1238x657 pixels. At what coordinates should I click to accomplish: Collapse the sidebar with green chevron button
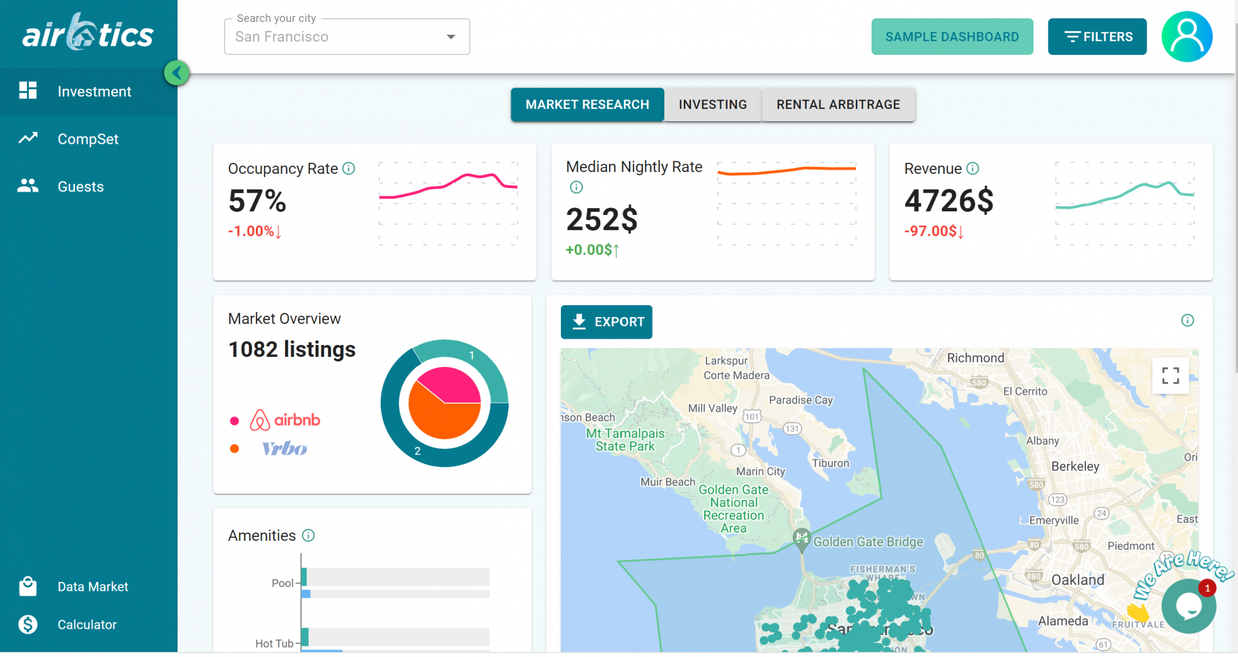coord(177,73)
